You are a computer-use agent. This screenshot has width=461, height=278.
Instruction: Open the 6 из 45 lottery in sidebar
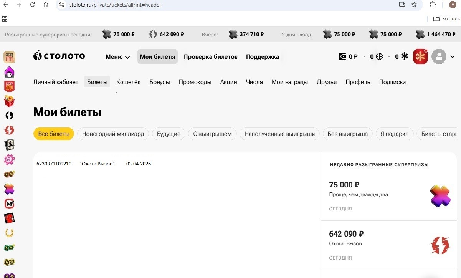point(10,262)
